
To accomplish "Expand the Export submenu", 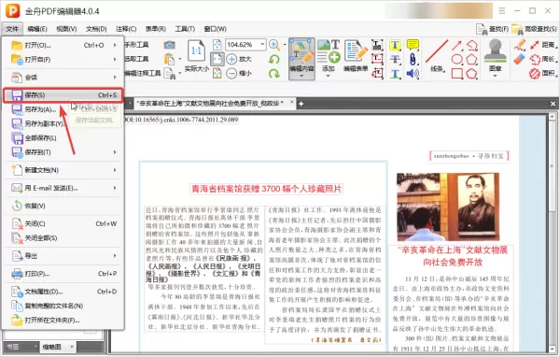I will [115, 256].
